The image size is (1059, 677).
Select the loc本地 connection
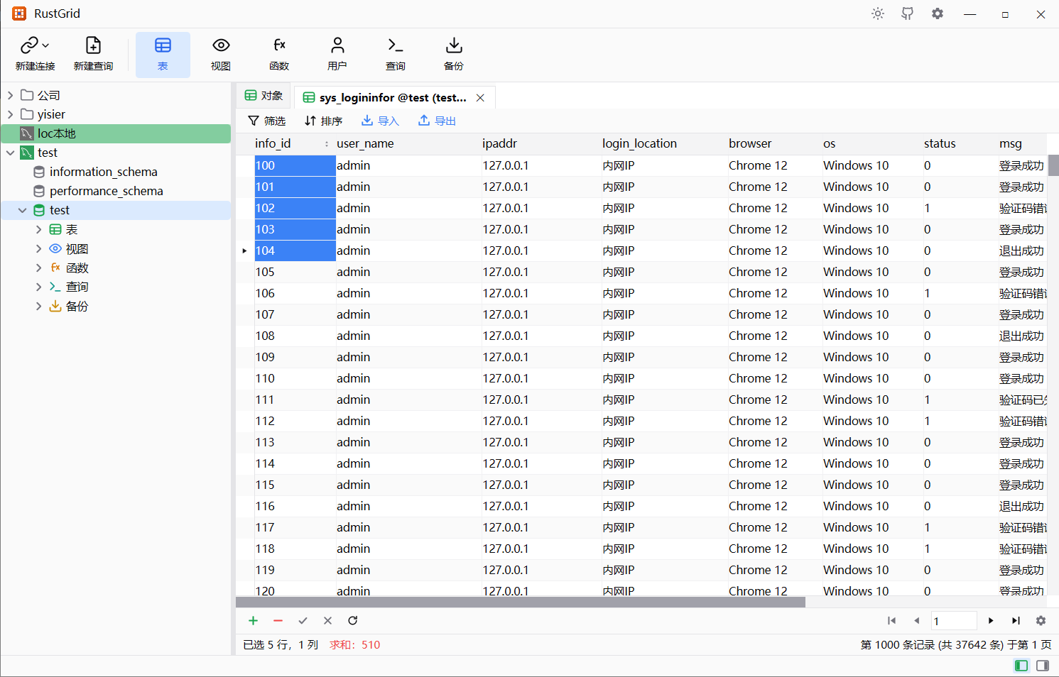coord(116,133)
